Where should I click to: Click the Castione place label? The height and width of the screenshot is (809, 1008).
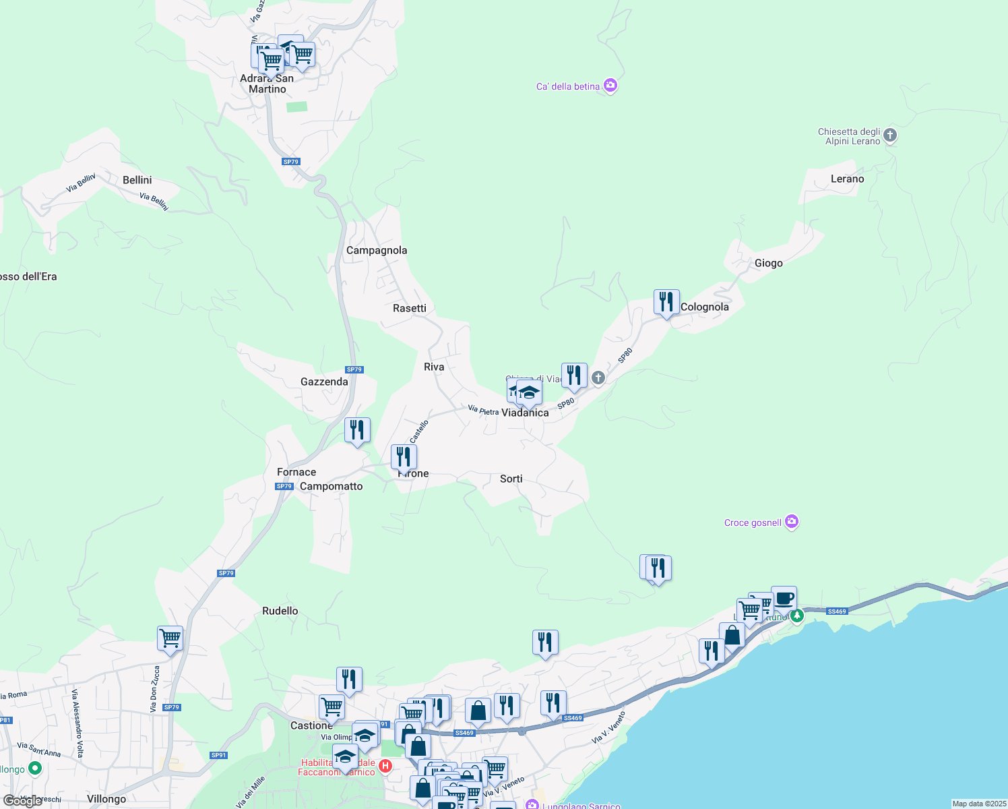(311, 725)
